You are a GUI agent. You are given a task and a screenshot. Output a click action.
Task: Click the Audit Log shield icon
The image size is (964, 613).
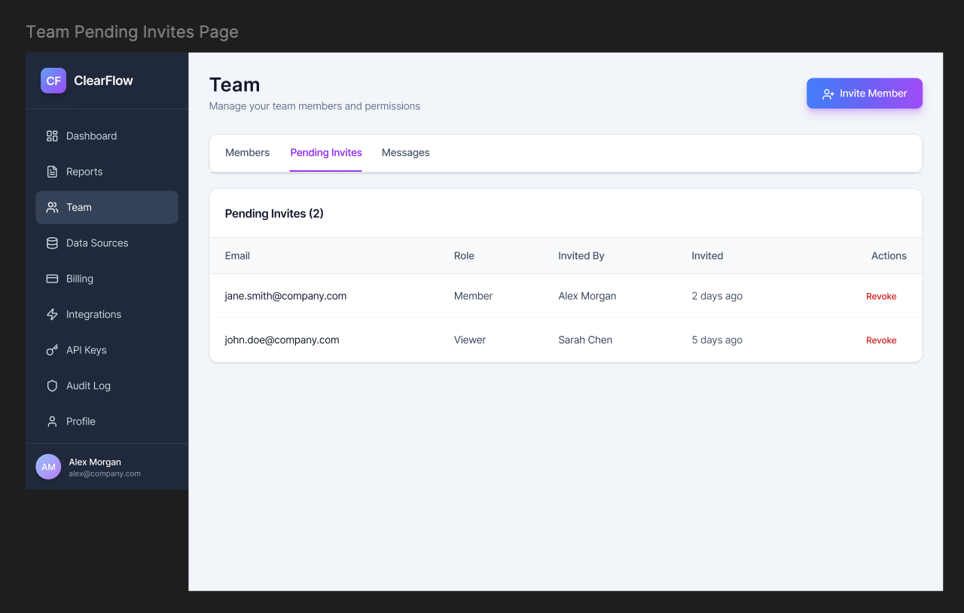click(52, 386)
